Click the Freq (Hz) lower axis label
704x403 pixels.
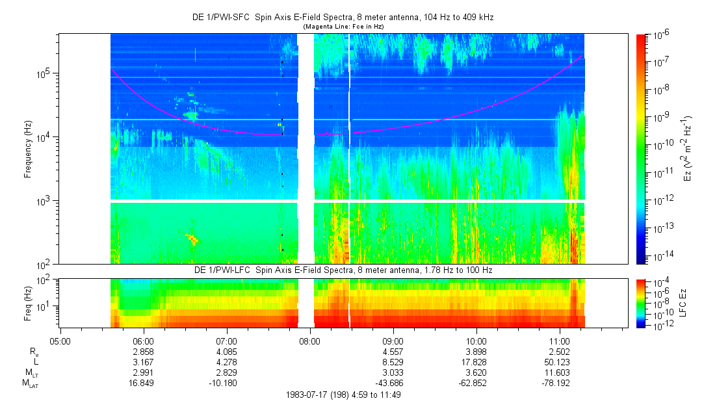(x=28, y=304)
